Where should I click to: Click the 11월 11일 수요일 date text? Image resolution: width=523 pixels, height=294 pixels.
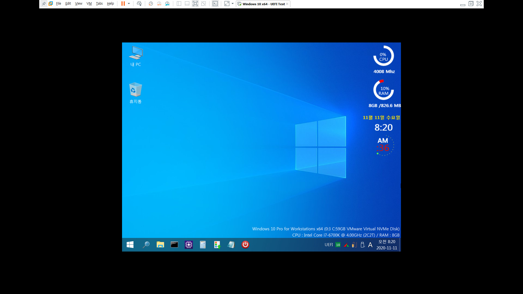point(381,118)
